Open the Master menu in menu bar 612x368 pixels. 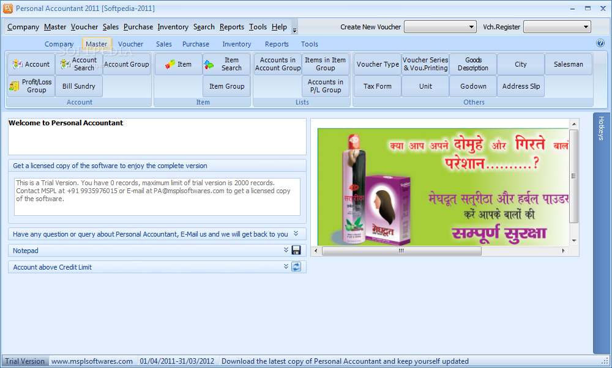click(55, 27)
